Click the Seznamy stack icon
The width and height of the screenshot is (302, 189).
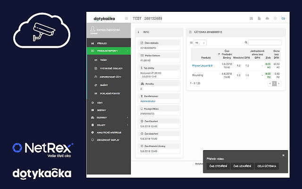92,118
